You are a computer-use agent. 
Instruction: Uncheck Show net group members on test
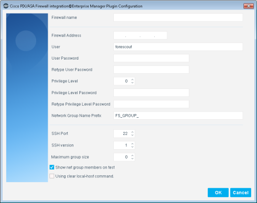[x=52, y=167]
